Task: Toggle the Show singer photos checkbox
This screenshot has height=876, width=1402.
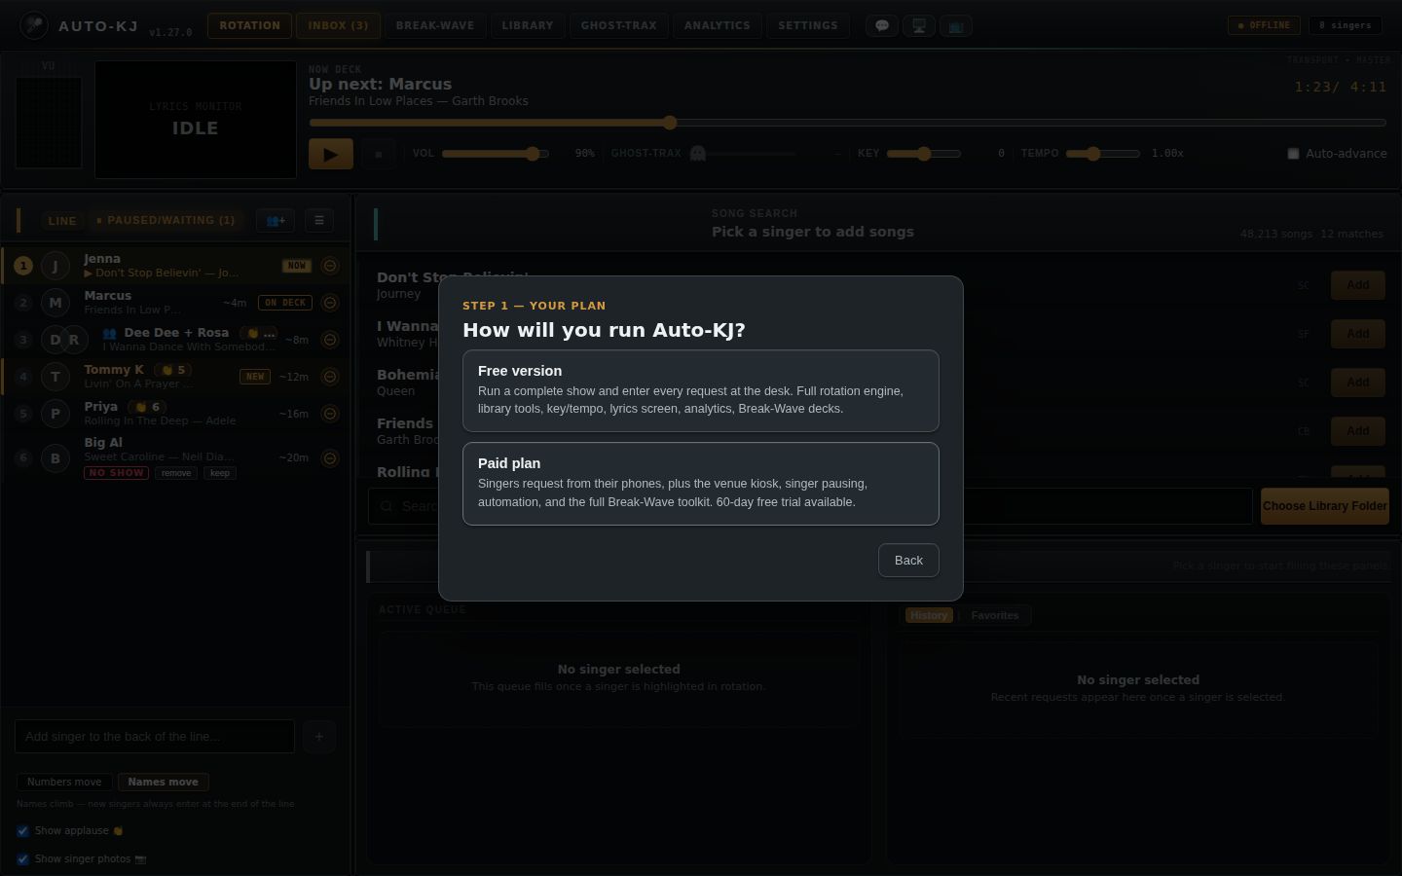Action: 22,859
